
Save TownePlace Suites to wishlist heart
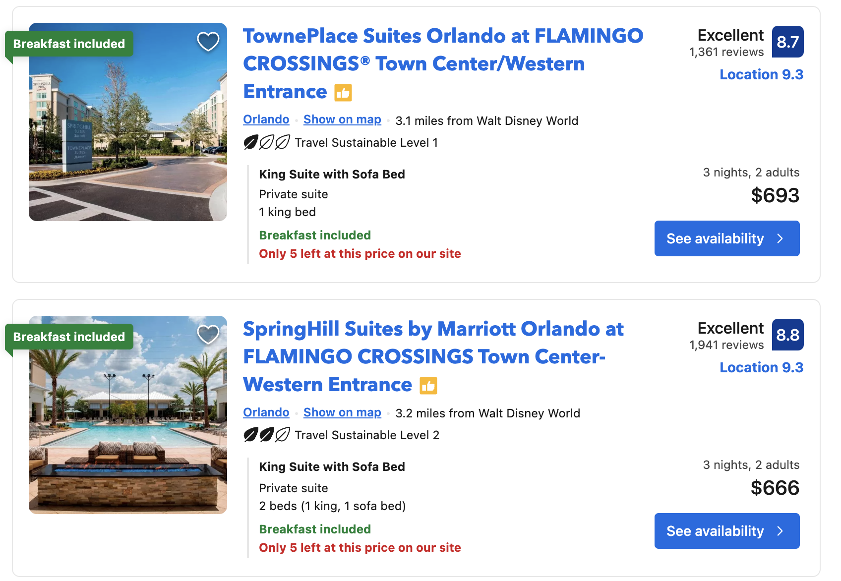208,42
